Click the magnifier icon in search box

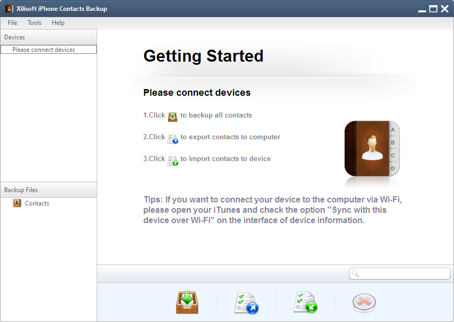(x=356, y=274)
